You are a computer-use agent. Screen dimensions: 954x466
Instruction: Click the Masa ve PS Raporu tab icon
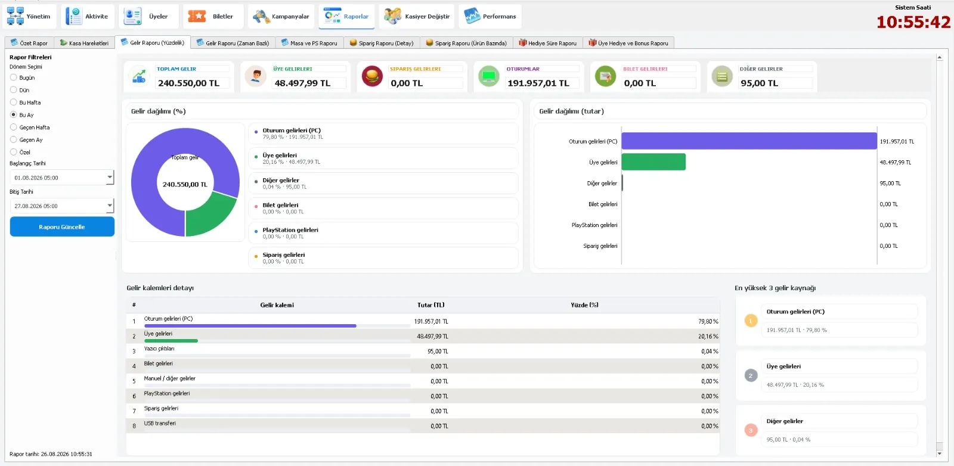[284, 43]
